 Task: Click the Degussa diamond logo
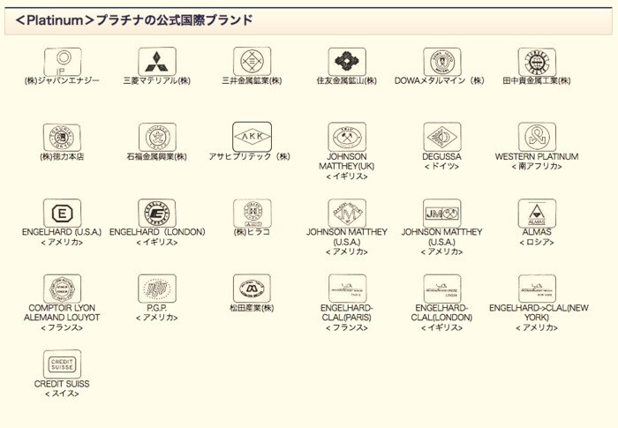click(441, 137)
